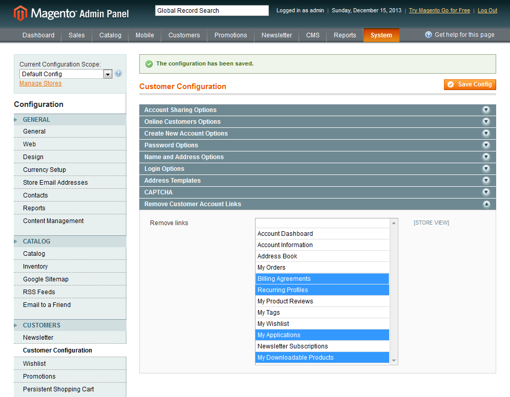This screenshot has width=510, height=397.
Task: Open the Promotions menu in the top navigation
Action: (230, 35)
